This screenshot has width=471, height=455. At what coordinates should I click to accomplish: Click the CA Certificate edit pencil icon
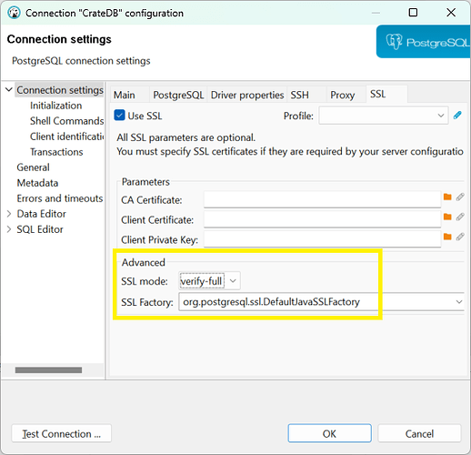tap(460, 197)
